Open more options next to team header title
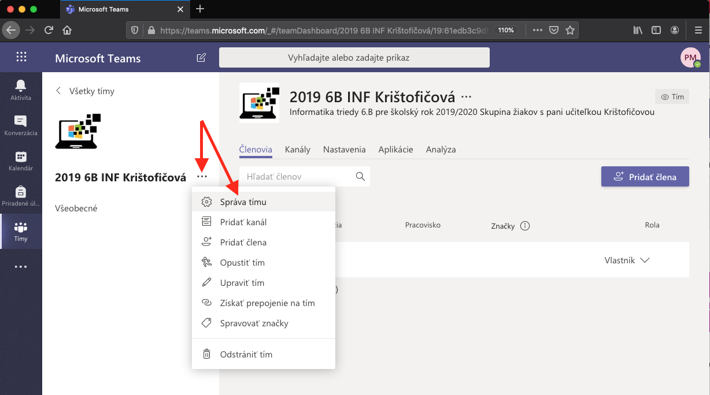This screenshot has height=395, width=710. coord(466,96)
